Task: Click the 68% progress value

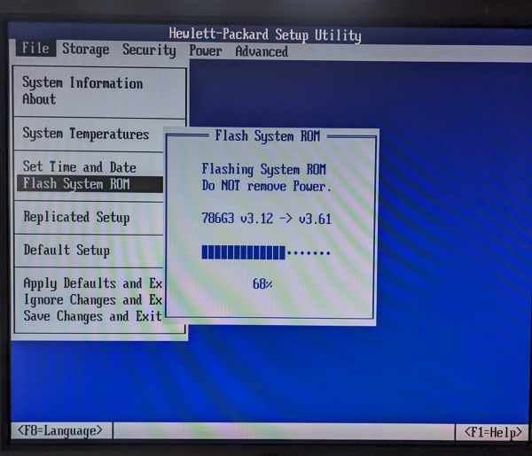Action: tap(262, 284)
